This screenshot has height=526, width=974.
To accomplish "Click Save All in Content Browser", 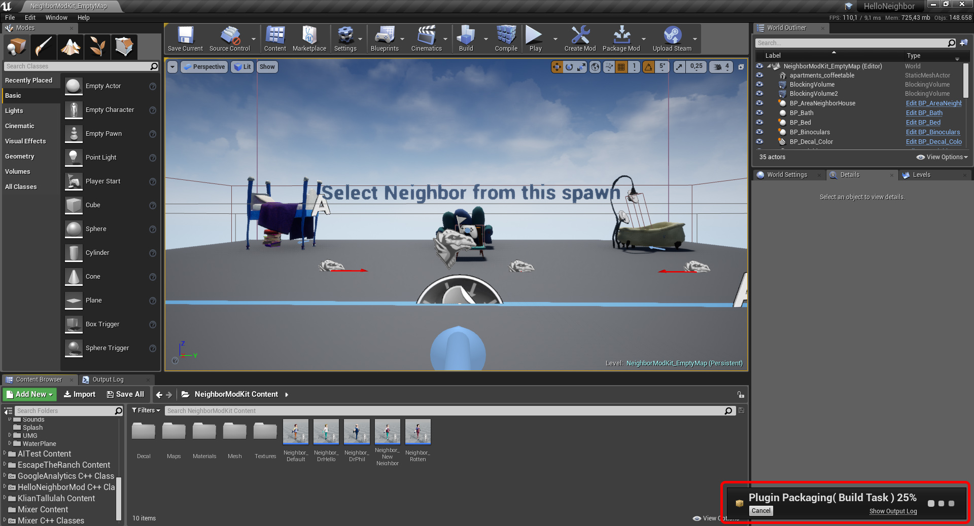I will (x=125, y=394).
